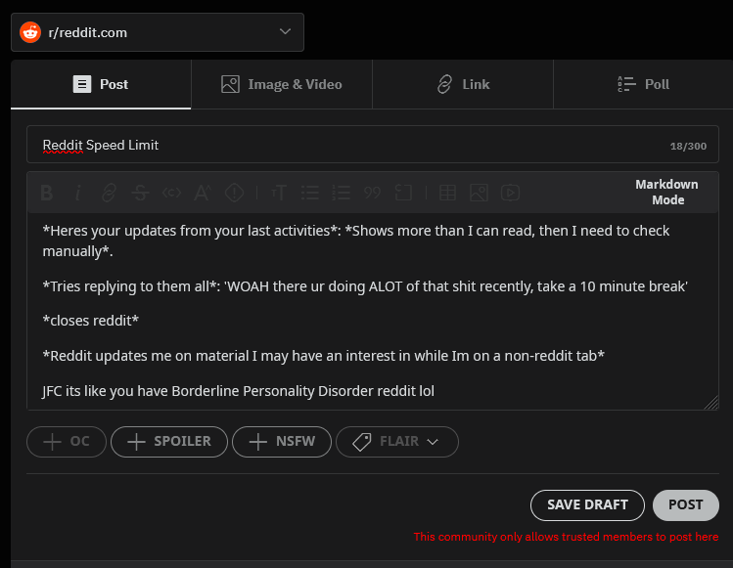Expand the FLAIR dropdown
This screenshot has height=568, width=733.
tap(396, 442)
